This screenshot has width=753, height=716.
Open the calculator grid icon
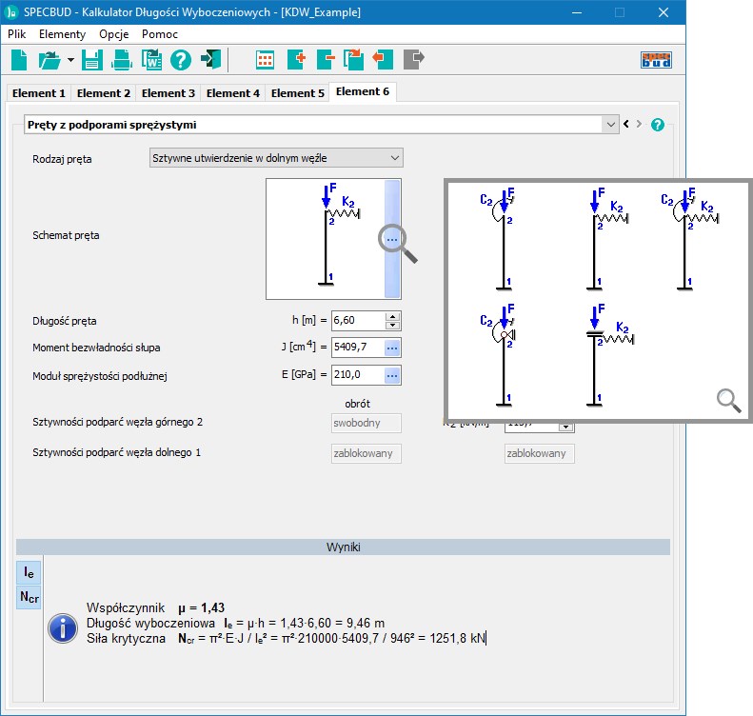(266, 60)
